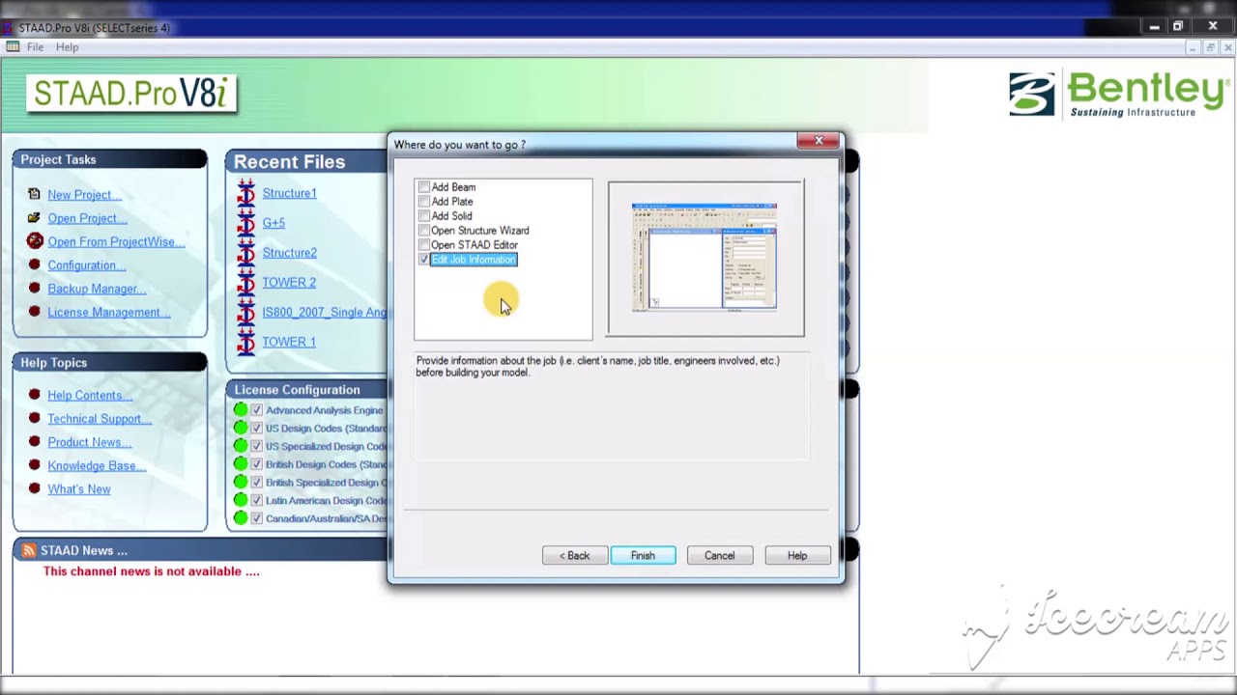Screen dimensions: 1237x695
Task: Open recent file G+5
Action: (273, 223)
